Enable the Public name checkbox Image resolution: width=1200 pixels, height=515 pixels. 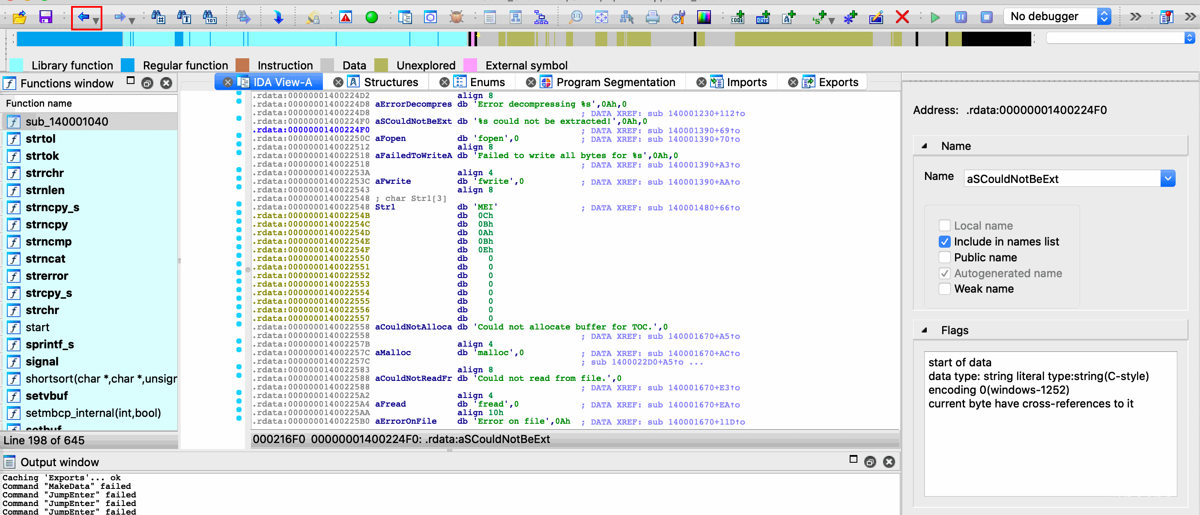tap(944, 257)
